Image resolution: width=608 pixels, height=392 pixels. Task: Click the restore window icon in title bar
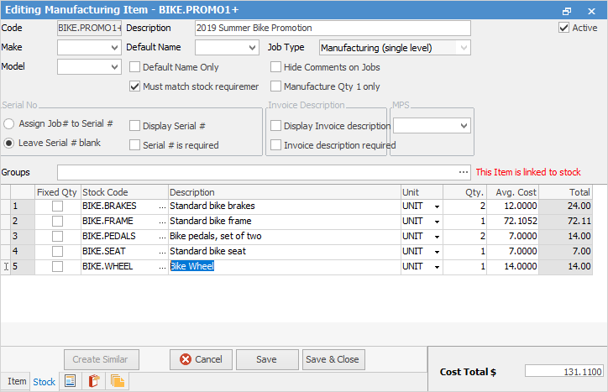pyautogui.click(x=567, y=10)
